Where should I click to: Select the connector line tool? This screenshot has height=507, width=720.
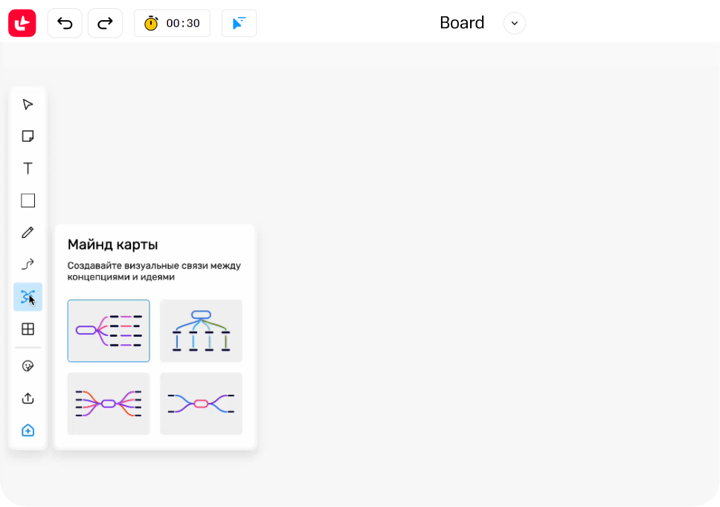28,265
